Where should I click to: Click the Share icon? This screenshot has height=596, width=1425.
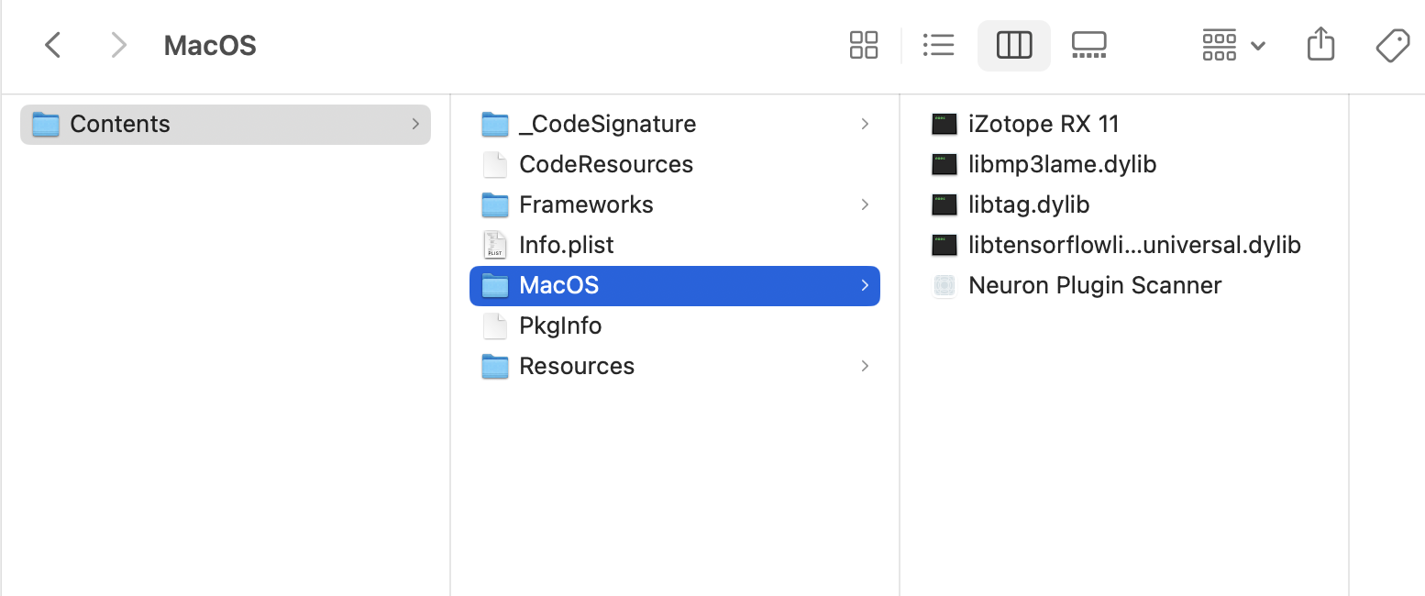click(x=1320, y=45)
